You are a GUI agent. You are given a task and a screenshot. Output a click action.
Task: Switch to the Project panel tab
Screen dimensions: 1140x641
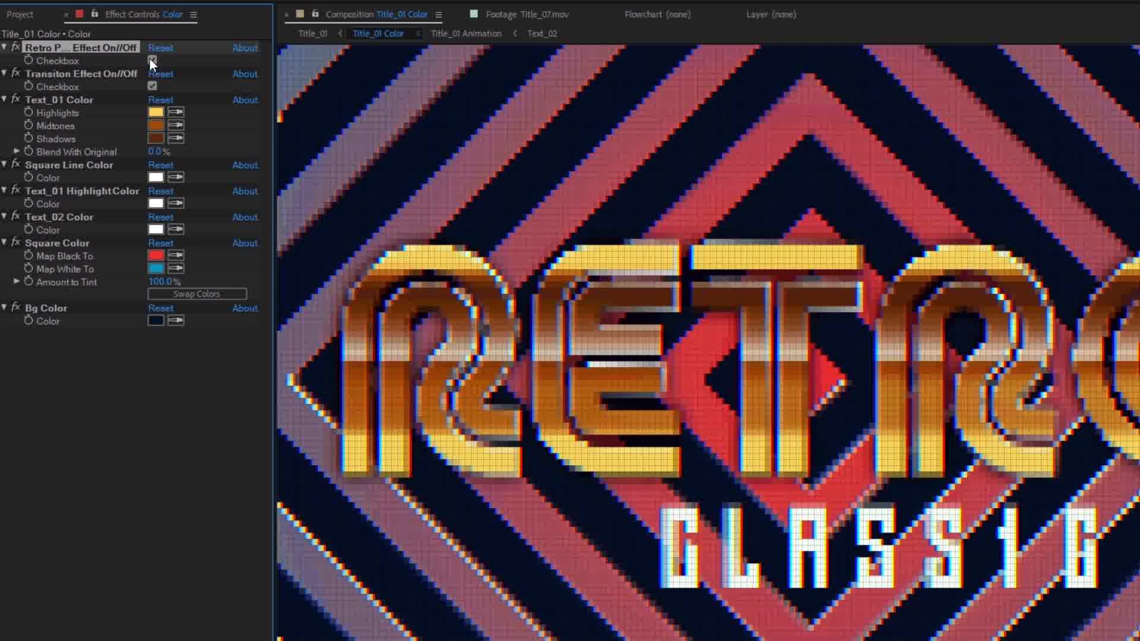click(20, 14)
